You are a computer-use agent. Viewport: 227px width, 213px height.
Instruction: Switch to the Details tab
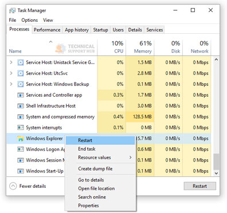135,30
